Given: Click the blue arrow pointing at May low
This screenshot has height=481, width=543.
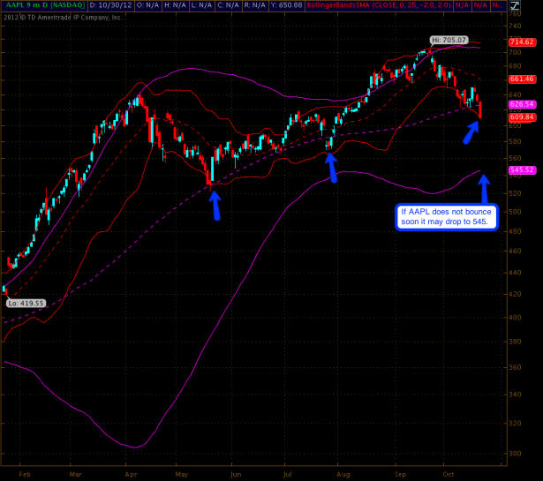Looking at the screenshot, I should coord(215,205).
